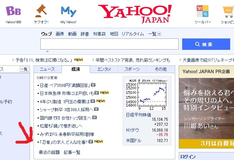Click the Yahoo! JAPAN logo

click(135, 14)
